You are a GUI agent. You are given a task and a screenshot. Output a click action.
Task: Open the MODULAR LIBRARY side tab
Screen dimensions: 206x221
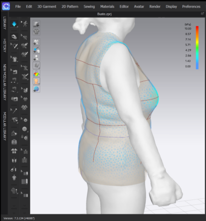pos(4,127)
